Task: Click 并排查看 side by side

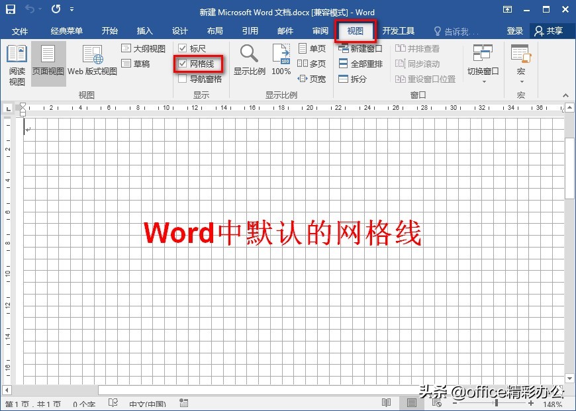Action: [x=417, y=48]
